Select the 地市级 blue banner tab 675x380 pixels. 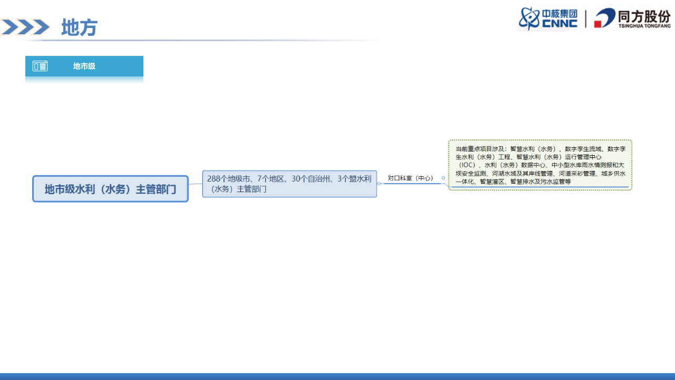pos(84,66)
